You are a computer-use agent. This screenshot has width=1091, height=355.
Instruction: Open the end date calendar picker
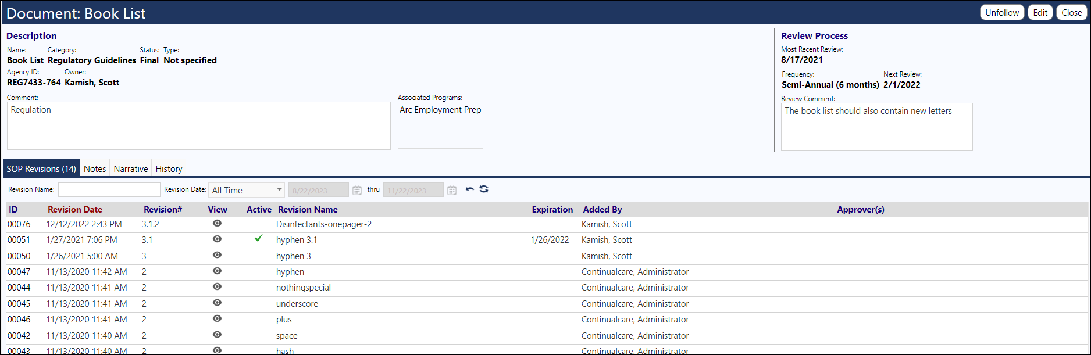click(452, 190)
